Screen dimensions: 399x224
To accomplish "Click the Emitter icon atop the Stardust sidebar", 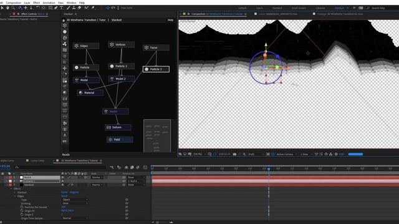I will point(65,26).
